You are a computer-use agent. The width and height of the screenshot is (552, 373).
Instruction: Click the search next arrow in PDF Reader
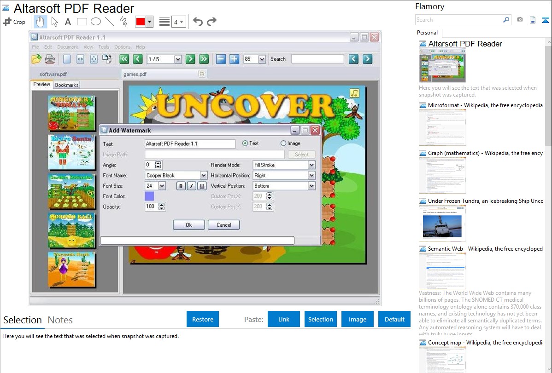point(367,59)
